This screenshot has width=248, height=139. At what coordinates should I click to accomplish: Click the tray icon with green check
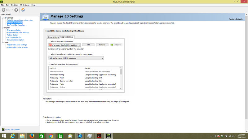point(222,136)
